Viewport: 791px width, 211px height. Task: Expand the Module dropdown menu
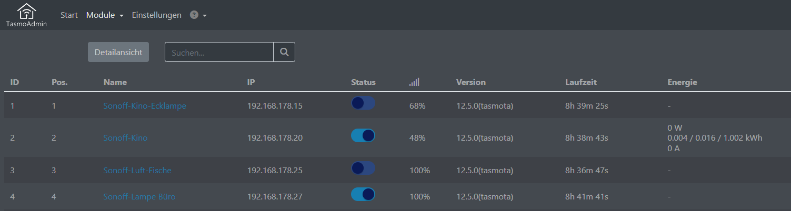pyautogui.click(x=105, y=15)
